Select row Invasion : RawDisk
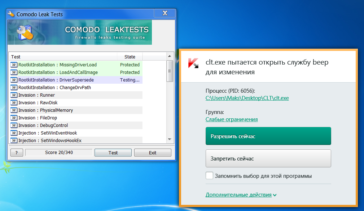 (x=76, y=102)
